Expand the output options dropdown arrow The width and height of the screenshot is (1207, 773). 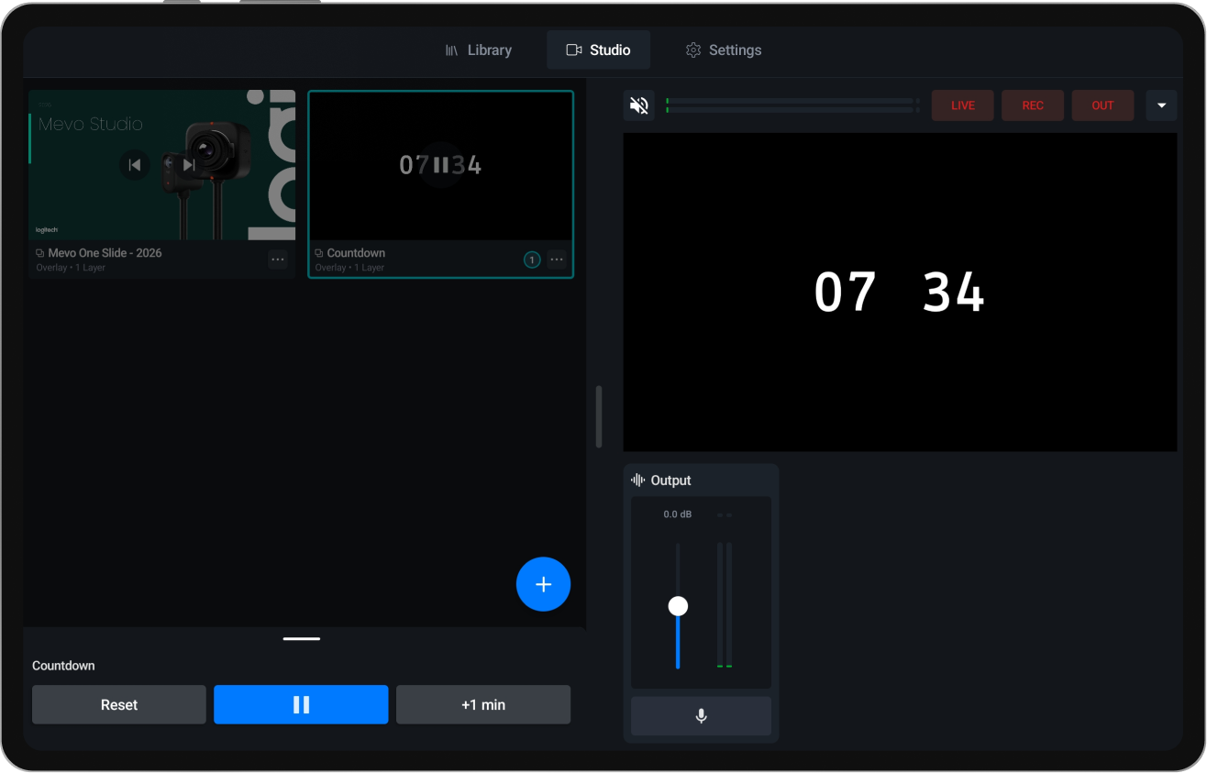tap(1161, 105)
